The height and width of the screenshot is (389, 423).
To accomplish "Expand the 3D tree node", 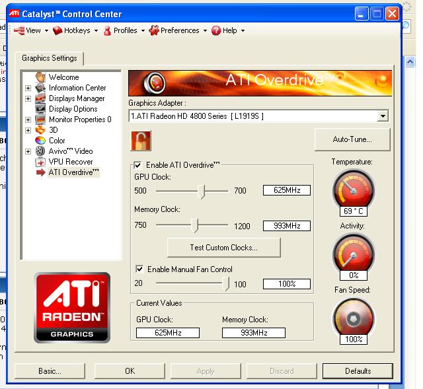I will click(28, 130).
